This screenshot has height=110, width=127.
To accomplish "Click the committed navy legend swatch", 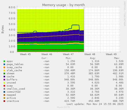I will point(4,92).
